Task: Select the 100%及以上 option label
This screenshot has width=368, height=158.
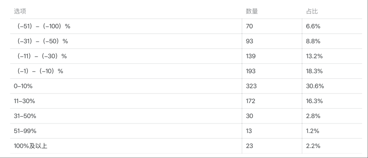Action: [x=31, y=146]
